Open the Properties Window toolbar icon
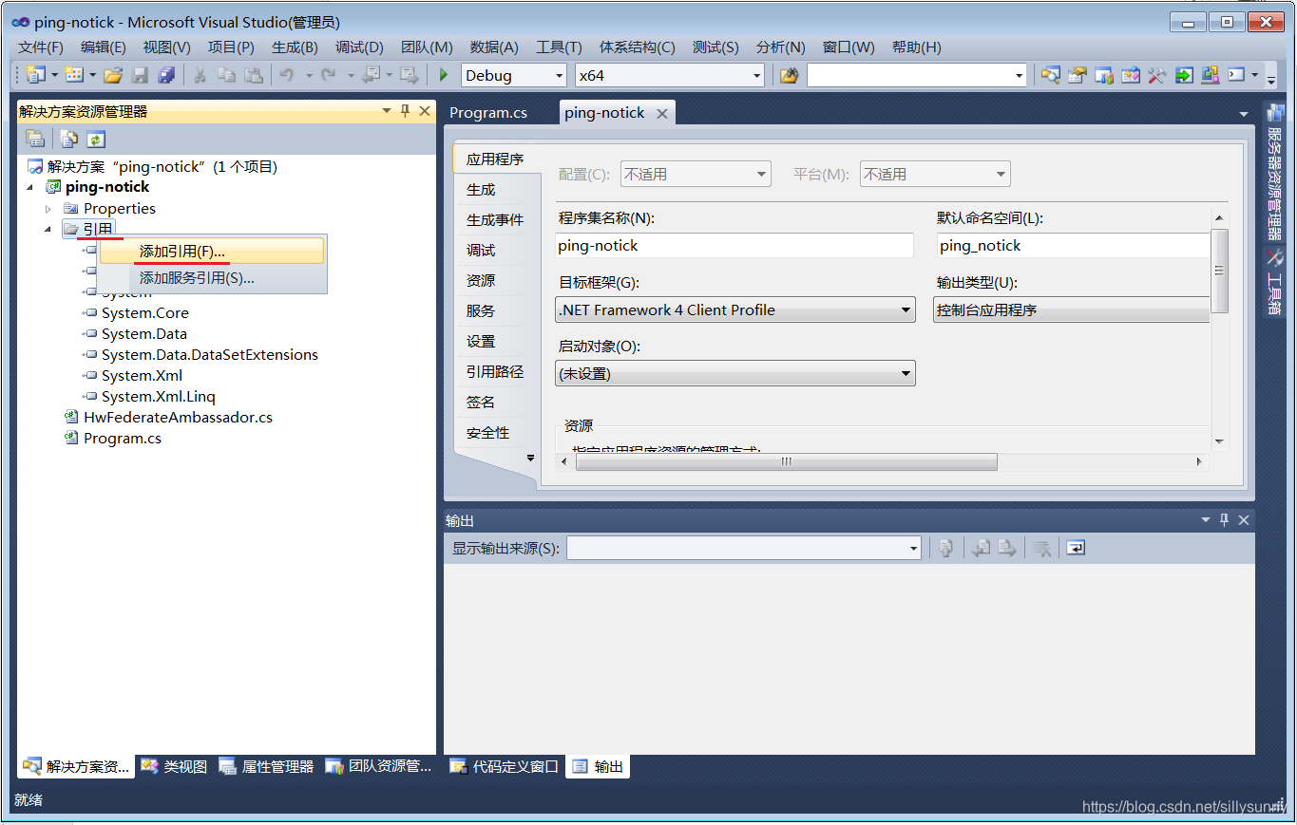The height and width of the screenshot is (825, 1297). pos(1077,75)
